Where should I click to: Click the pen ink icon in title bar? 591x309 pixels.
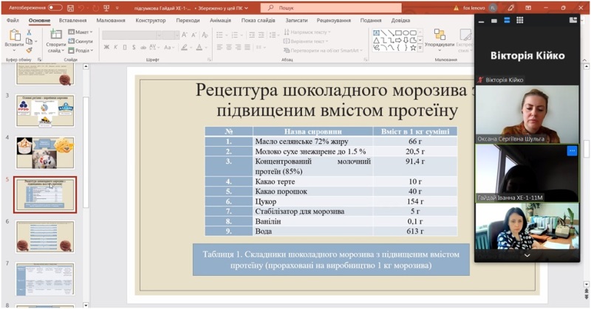click(x=510, y=7)
